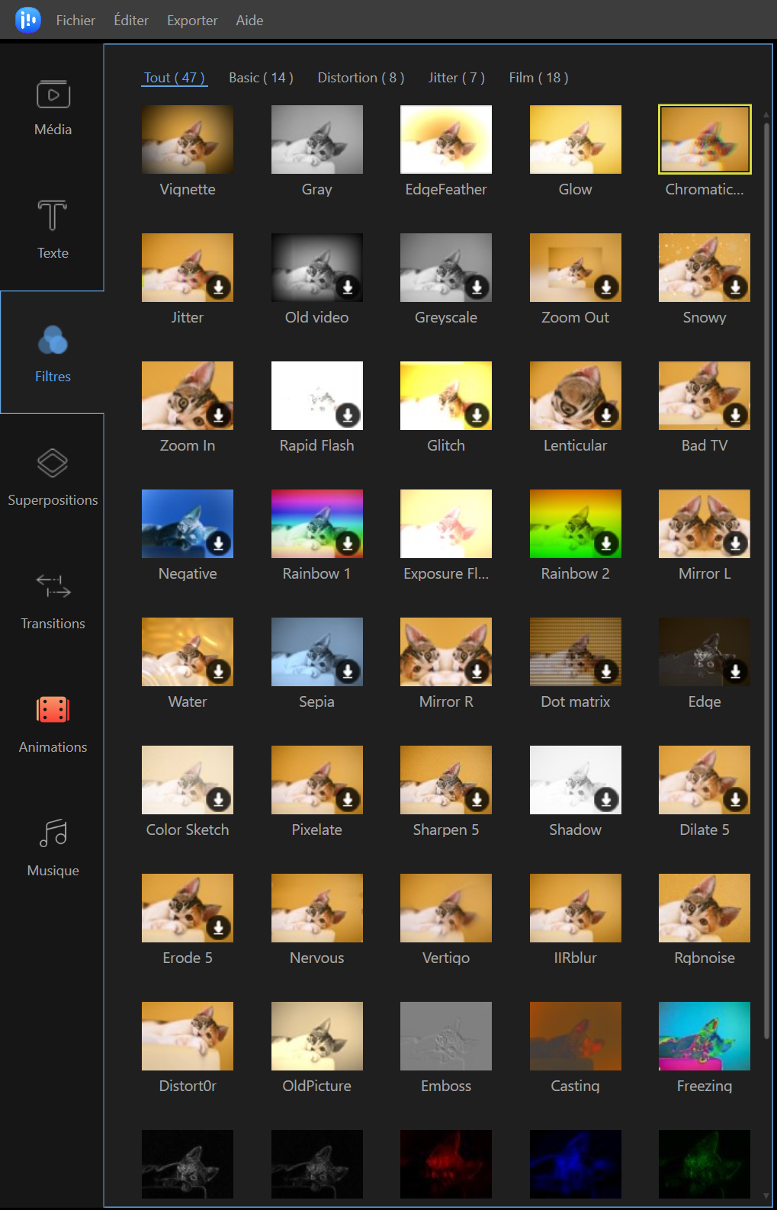Screen dimensions: 777x1210
Task: Download the Mirror L filter
Action: (735, 544)
